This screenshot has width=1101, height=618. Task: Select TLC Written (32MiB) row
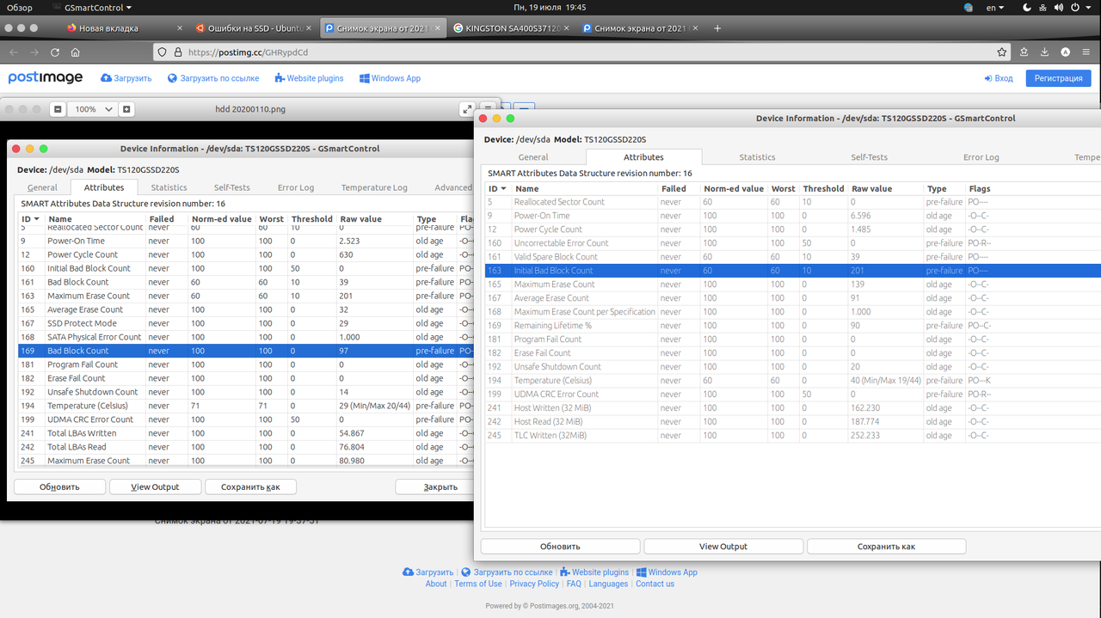coord(791,436)
